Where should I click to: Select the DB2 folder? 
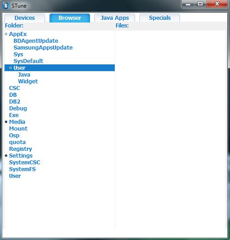(x=15, y=101)
